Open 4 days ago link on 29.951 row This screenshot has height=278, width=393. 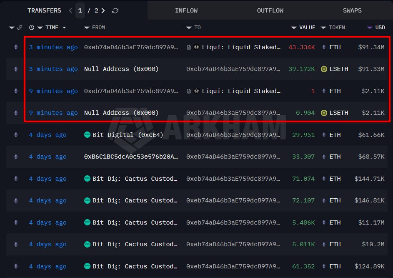(x=48, y=135)
